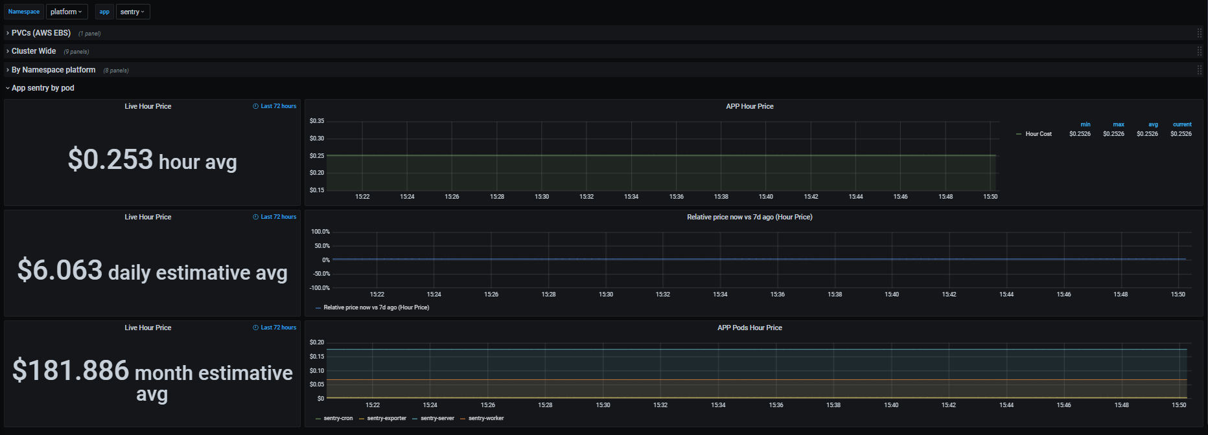The height and width of the screenshot is (435, 1208).
Task: Click the app variable label
Action: (x=104, y=12)
